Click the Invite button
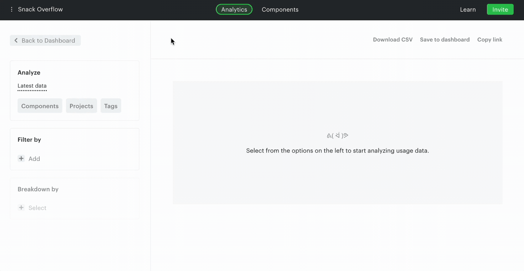524x271 pixels. click(x=500, y=9)
